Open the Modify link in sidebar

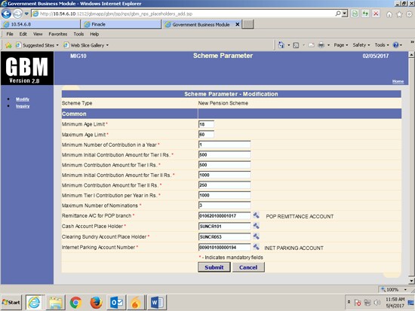(x=23, y=99)
